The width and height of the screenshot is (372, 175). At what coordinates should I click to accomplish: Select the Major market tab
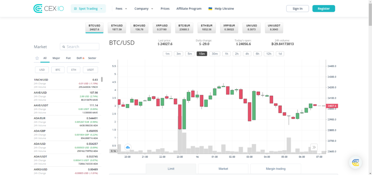coord(56,58)
